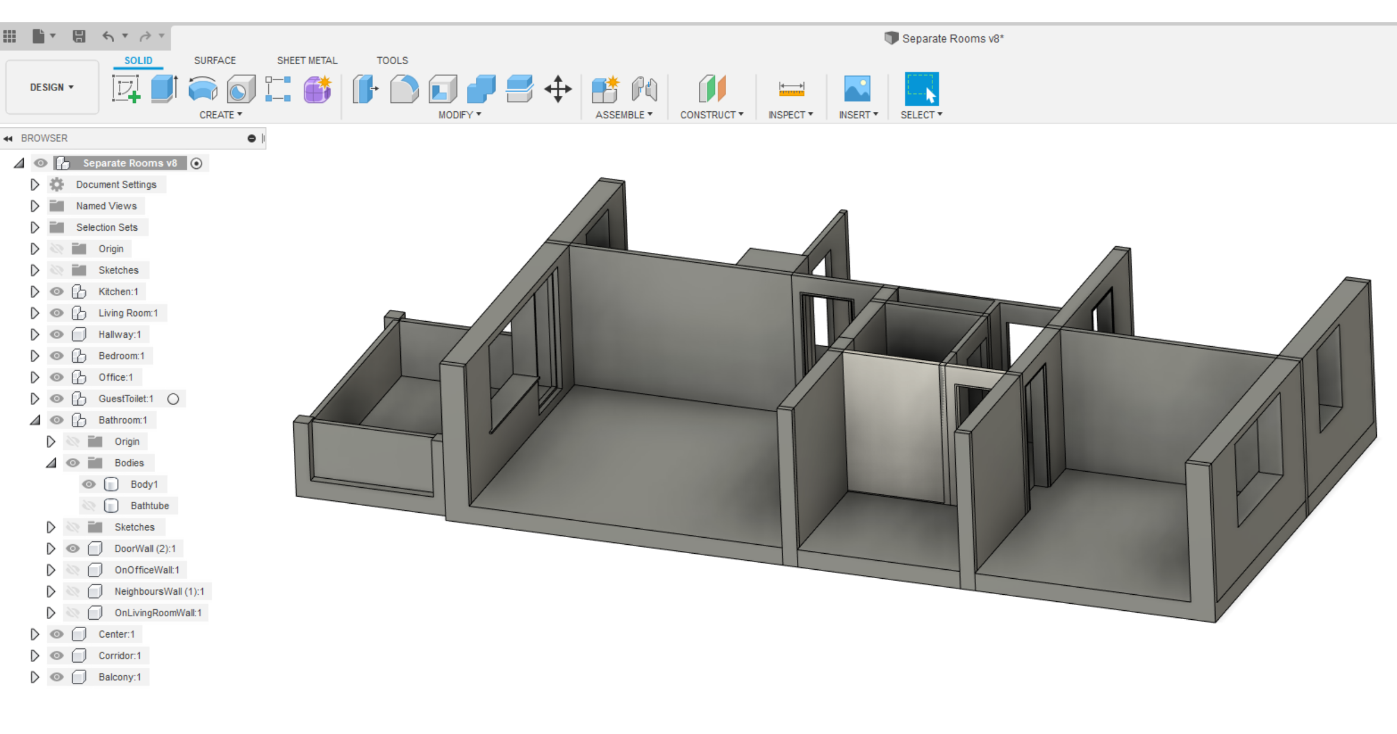
Task: Select the Corridor:1 tree item
Action: tap(120, 655)
